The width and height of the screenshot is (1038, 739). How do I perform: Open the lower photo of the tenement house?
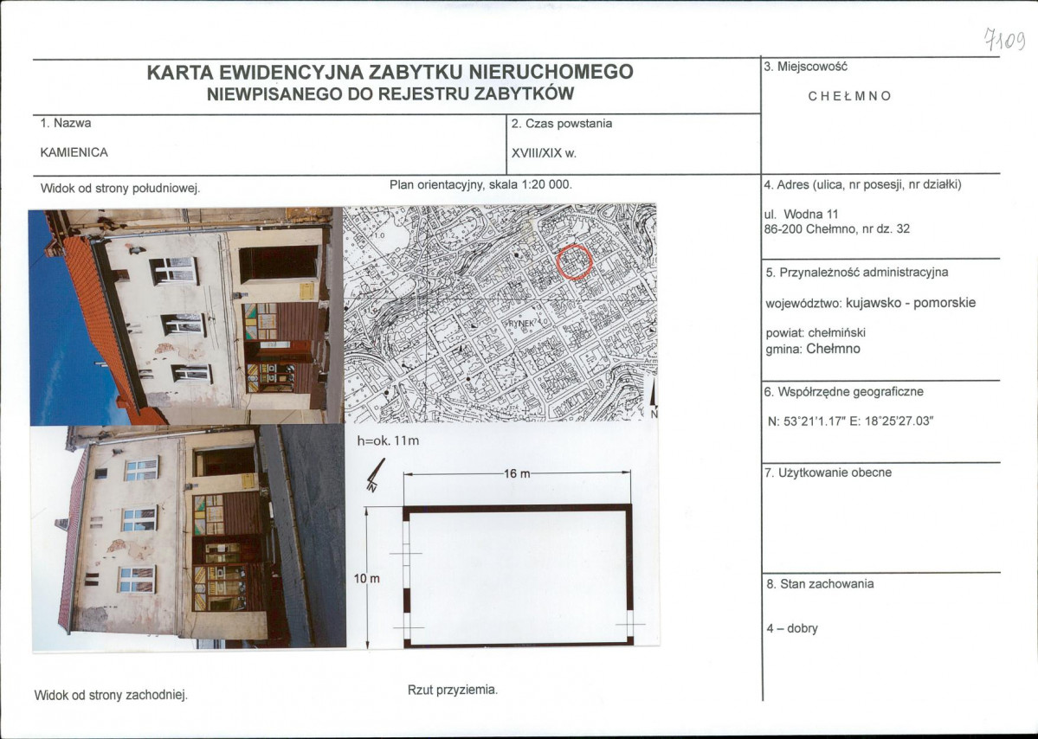point(189,537)
